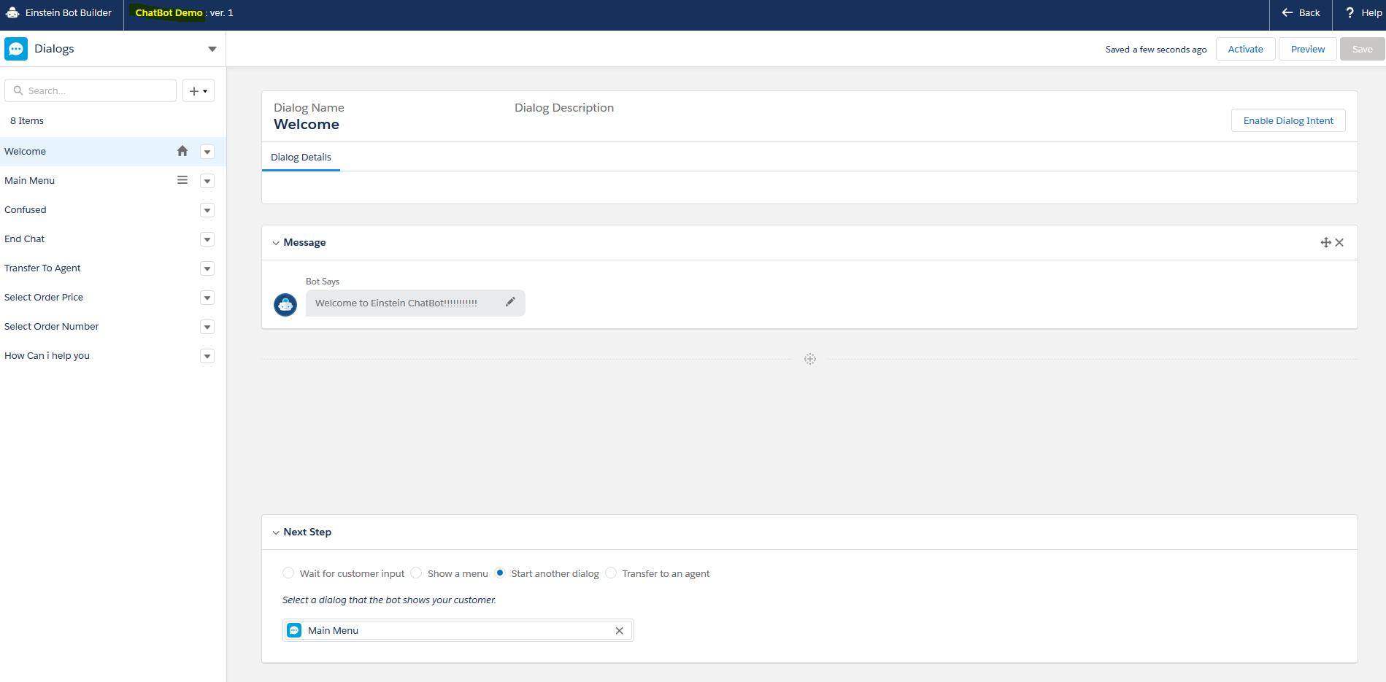The height and width of the screenshot is (682, 1386).
Task: Click the home icon on Welcome row
Action: (x=182, y=151)
